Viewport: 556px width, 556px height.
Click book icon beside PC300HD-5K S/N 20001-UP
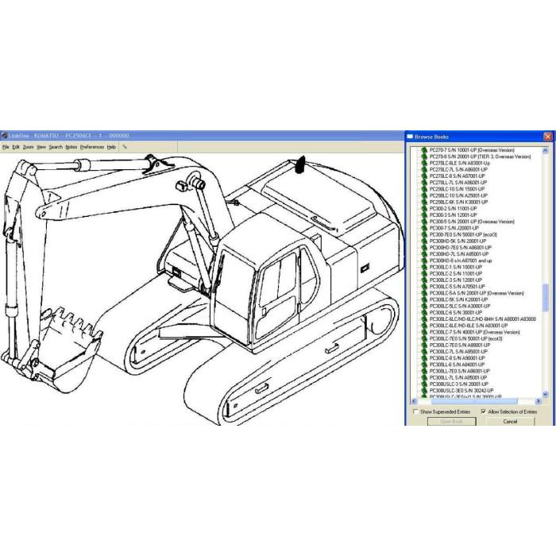pyautogui.click(x=423, y=241)
